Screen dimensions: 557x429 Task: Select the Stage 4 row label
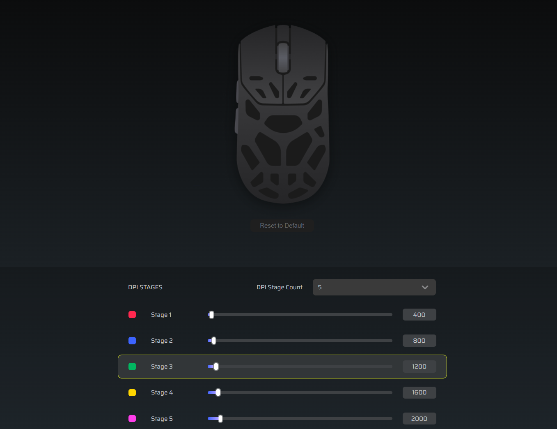[162, 392]
